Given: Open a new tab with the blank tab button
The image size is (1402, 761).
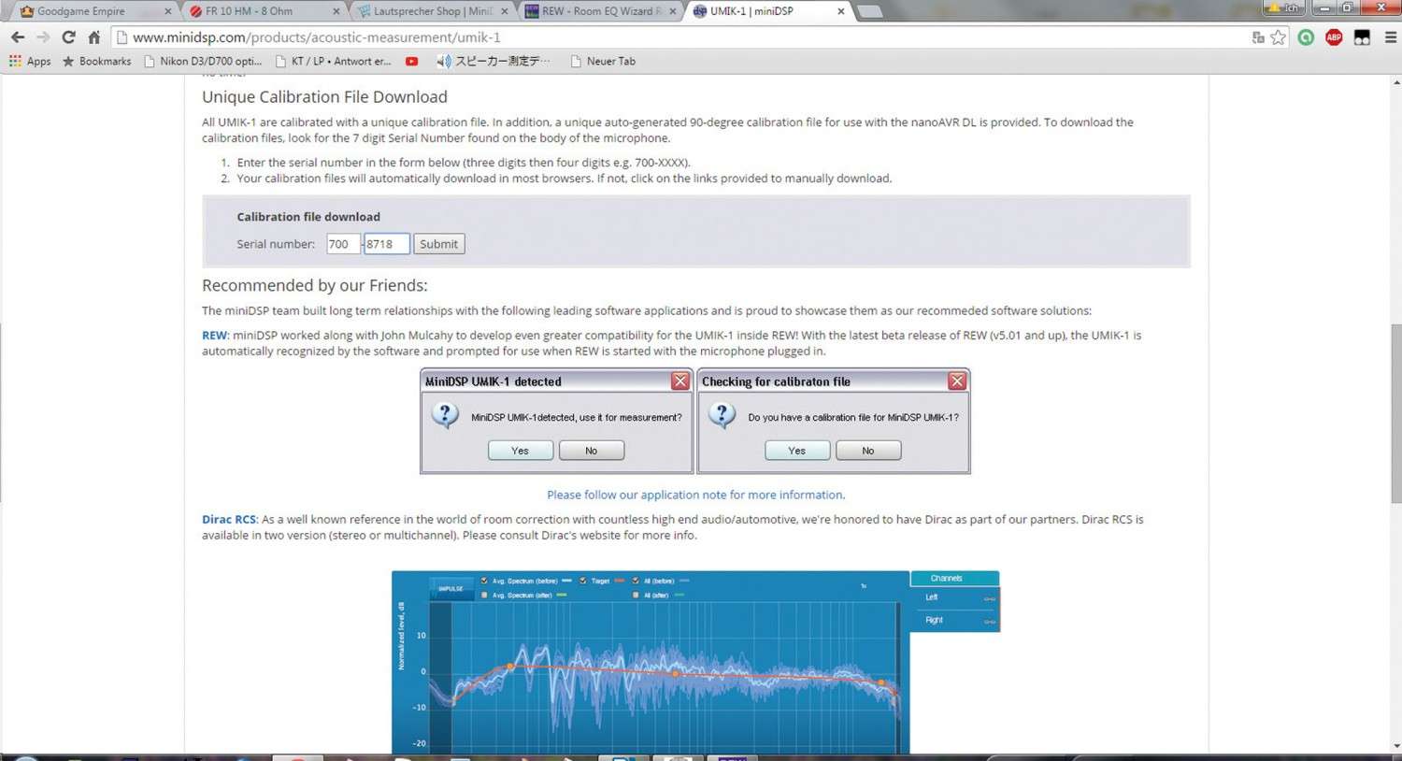Looking at the screenshot, I should [x=869, y=11].
